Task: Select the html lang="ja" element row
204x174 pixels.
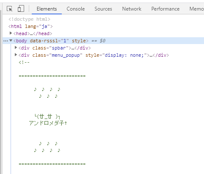Action: 30,26
